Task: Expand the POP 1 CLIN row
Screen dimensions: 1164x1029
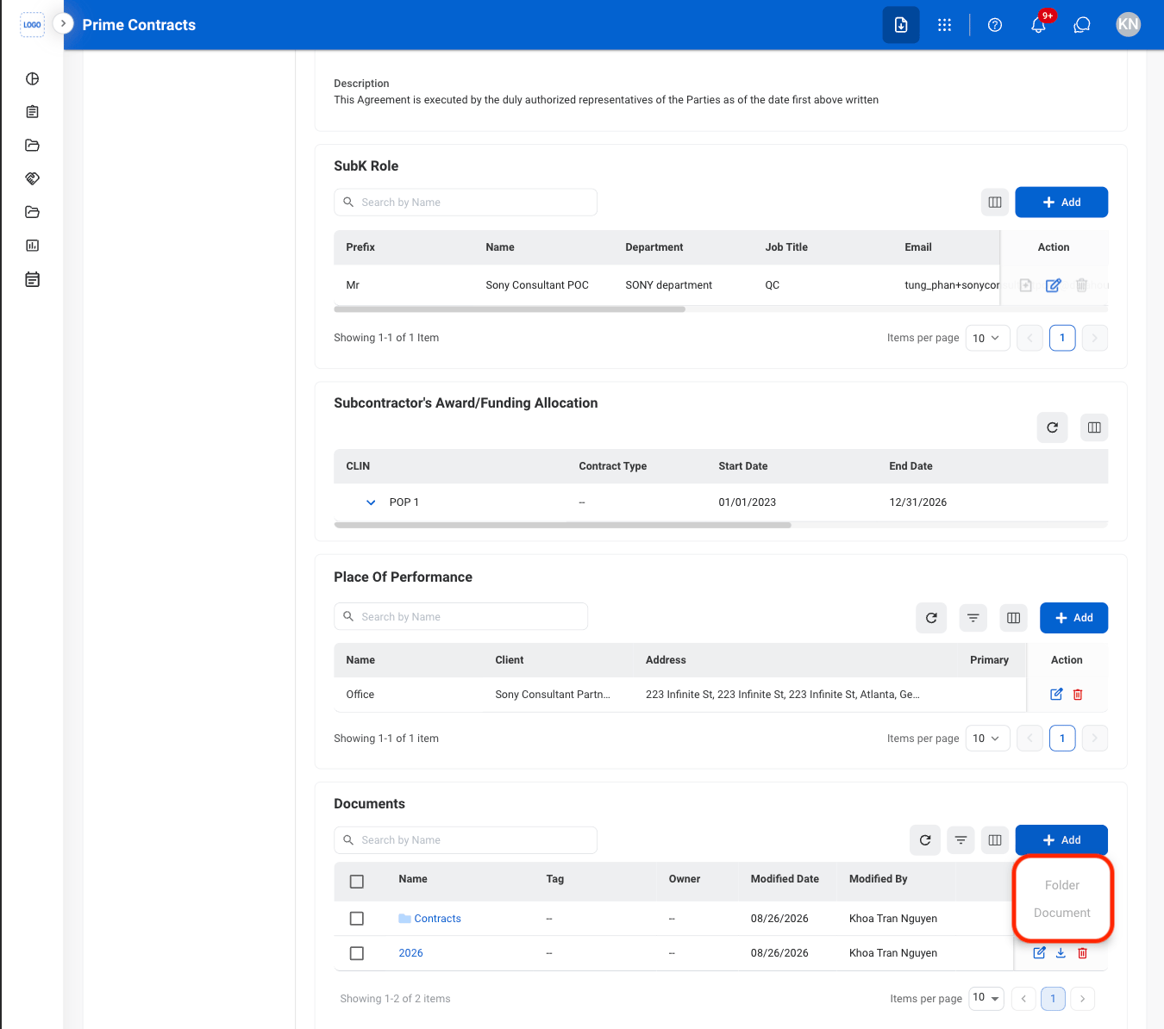Action: (371, 502)
